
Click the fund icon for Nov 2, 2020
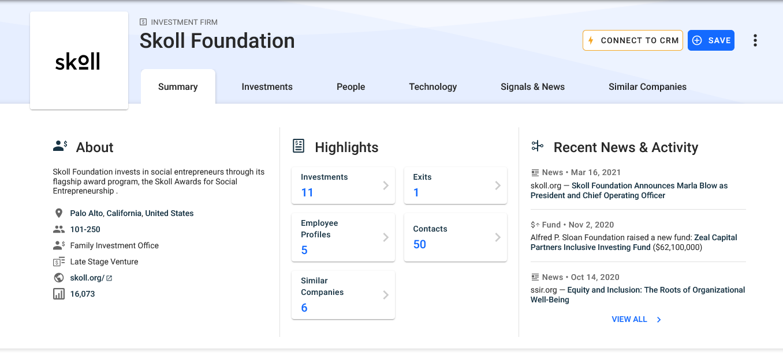point(535,225)
